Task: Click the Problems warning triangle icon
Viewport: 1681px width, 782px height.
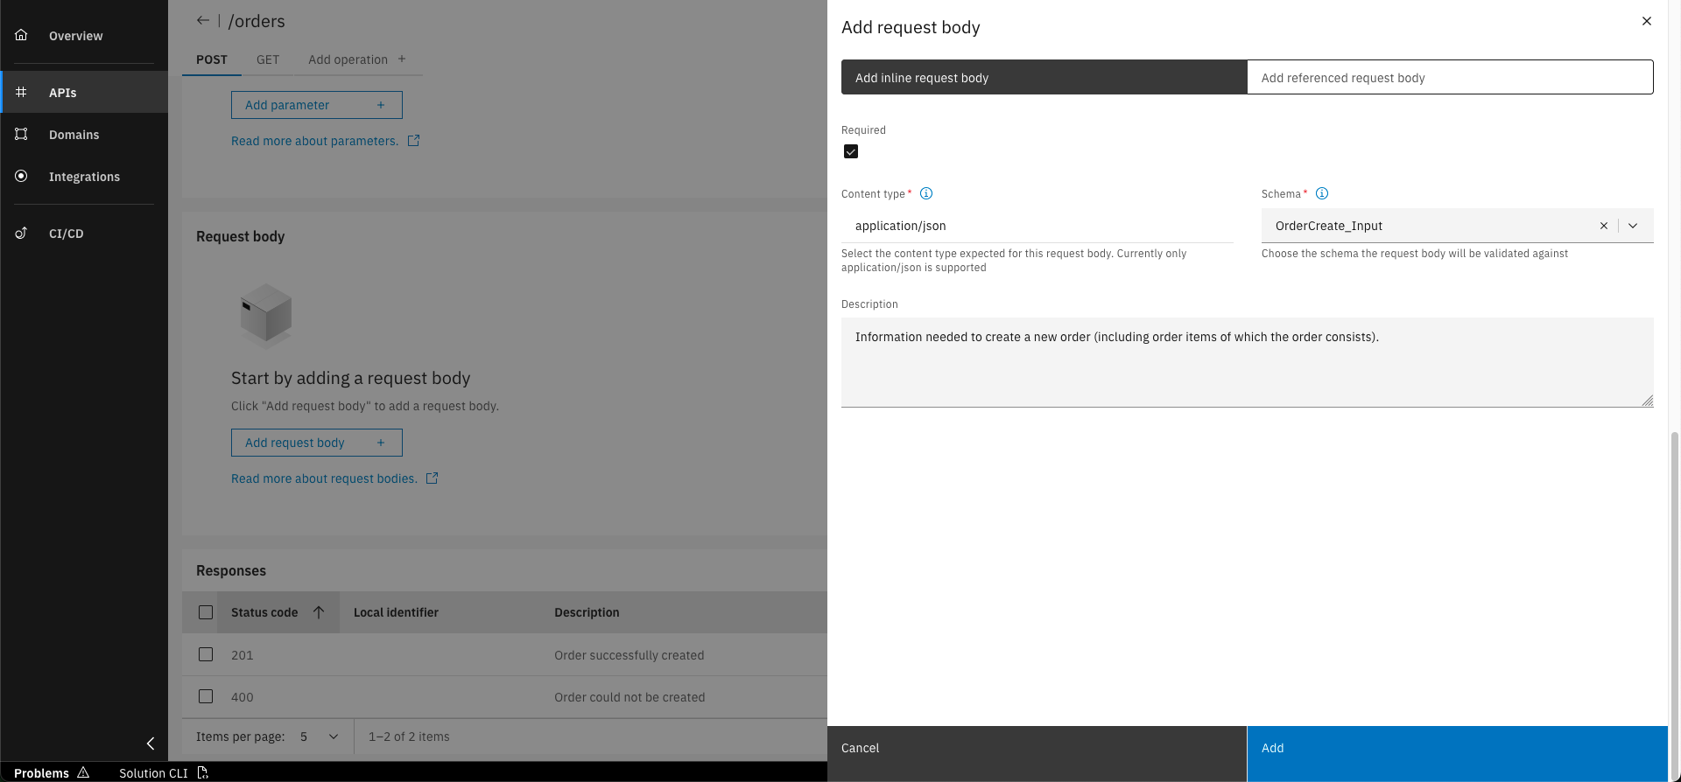Action: click(x=83, y=772)
